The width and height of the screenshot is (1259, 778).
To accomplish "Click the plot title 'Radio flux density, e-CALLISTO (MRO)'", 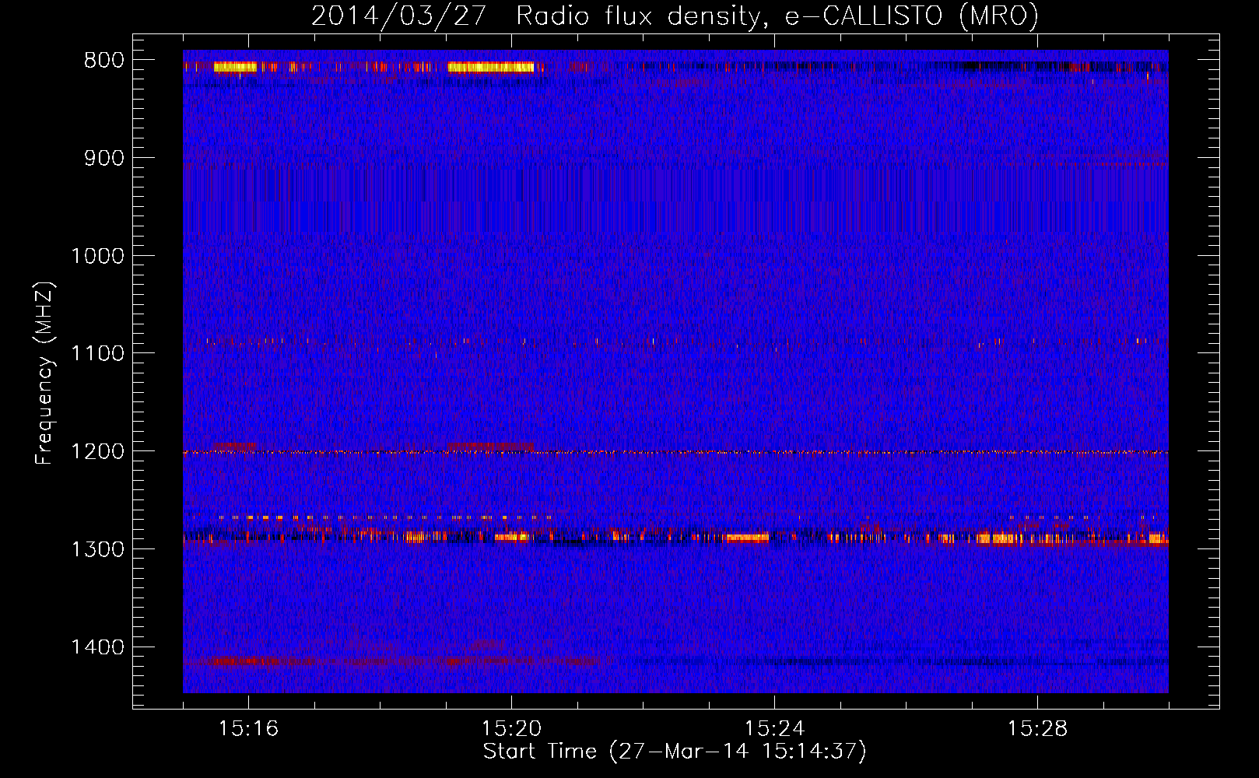I will click(x=777, y=16).
